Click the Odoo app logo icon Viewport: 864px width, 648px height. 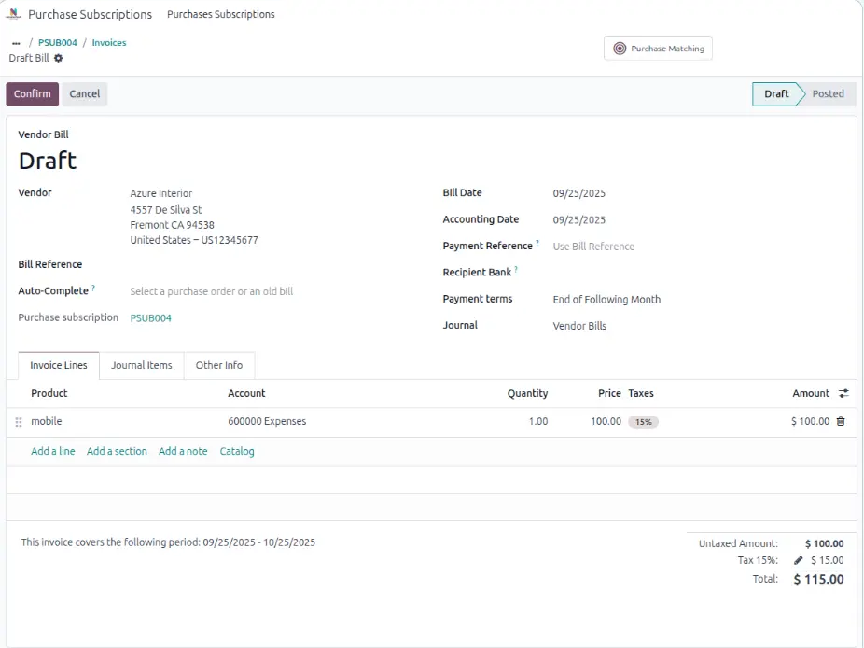[14, 14]
